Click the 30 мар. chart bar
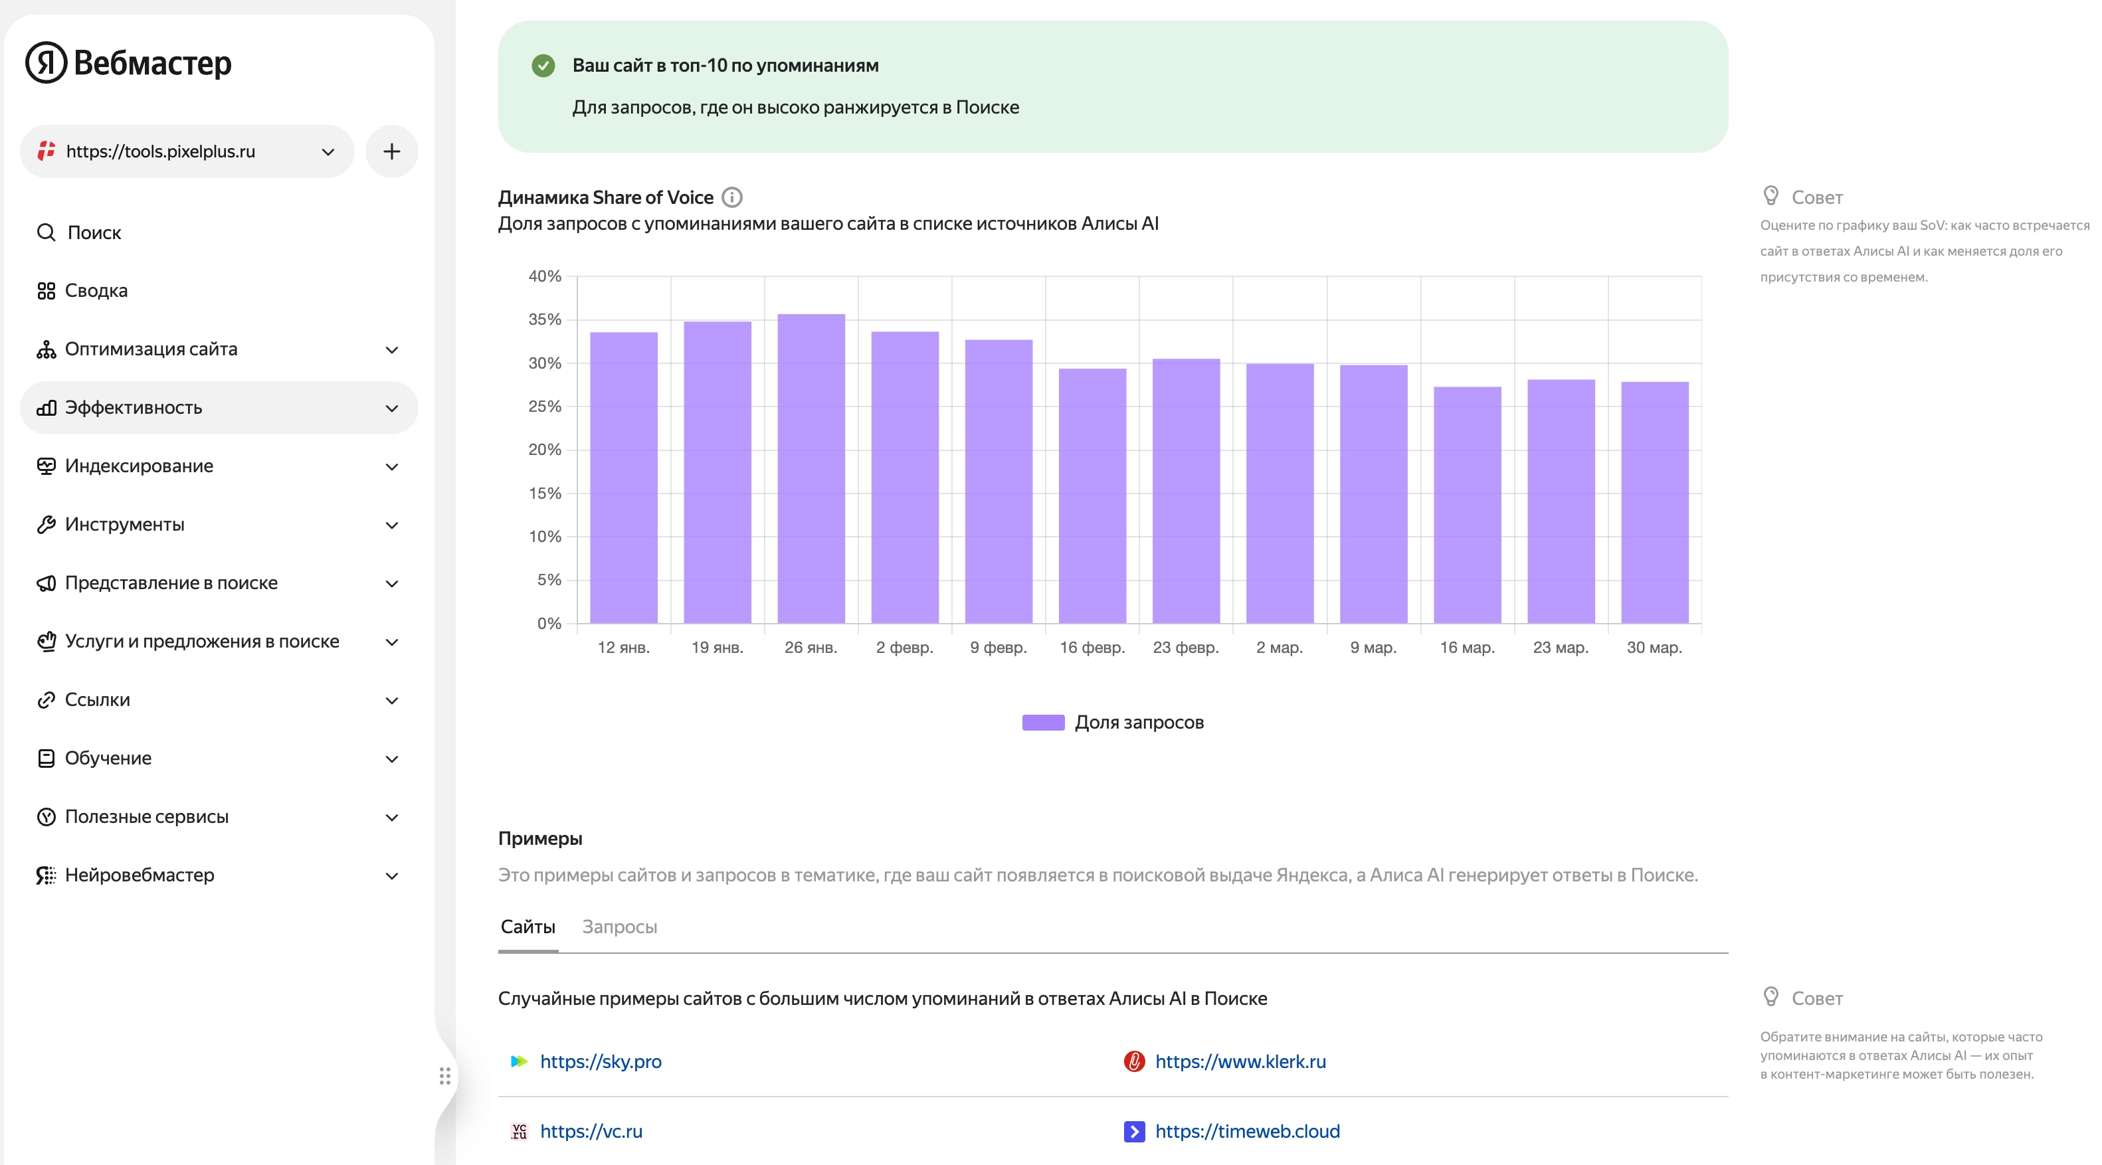 click(1655, 503)
